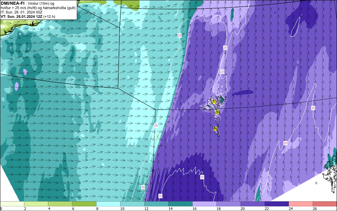Select the 2–4 m/s light green legend swatch
This screenshot has width=337, height=211.
(x=36, y=204)
